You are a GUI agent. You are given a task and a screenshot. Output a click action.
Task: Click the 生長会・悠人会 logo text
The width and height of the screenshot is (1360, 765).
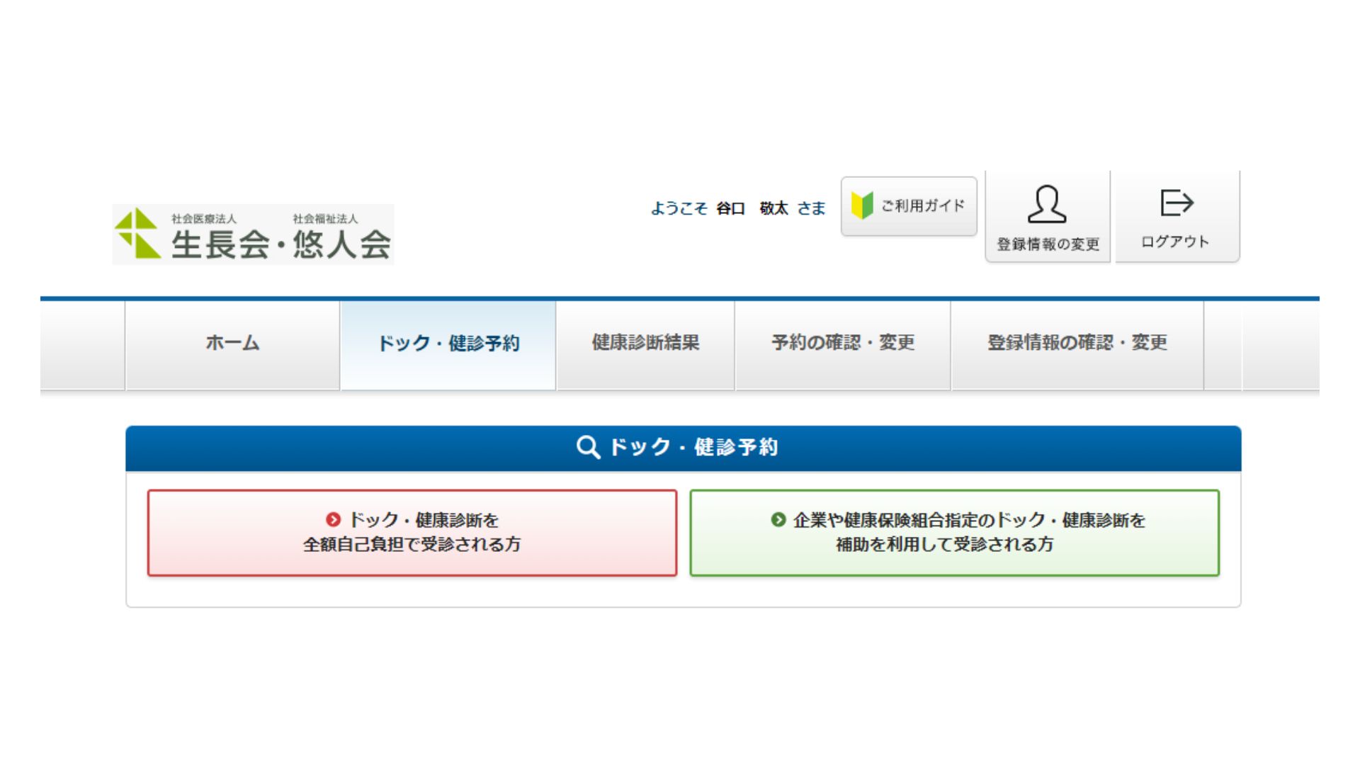click(x=280, y=244)
